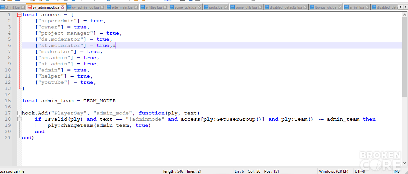Open the inactive saved sv_adminmod.lua tab
Screen dimensions: 408x174
tap(85, 7)
